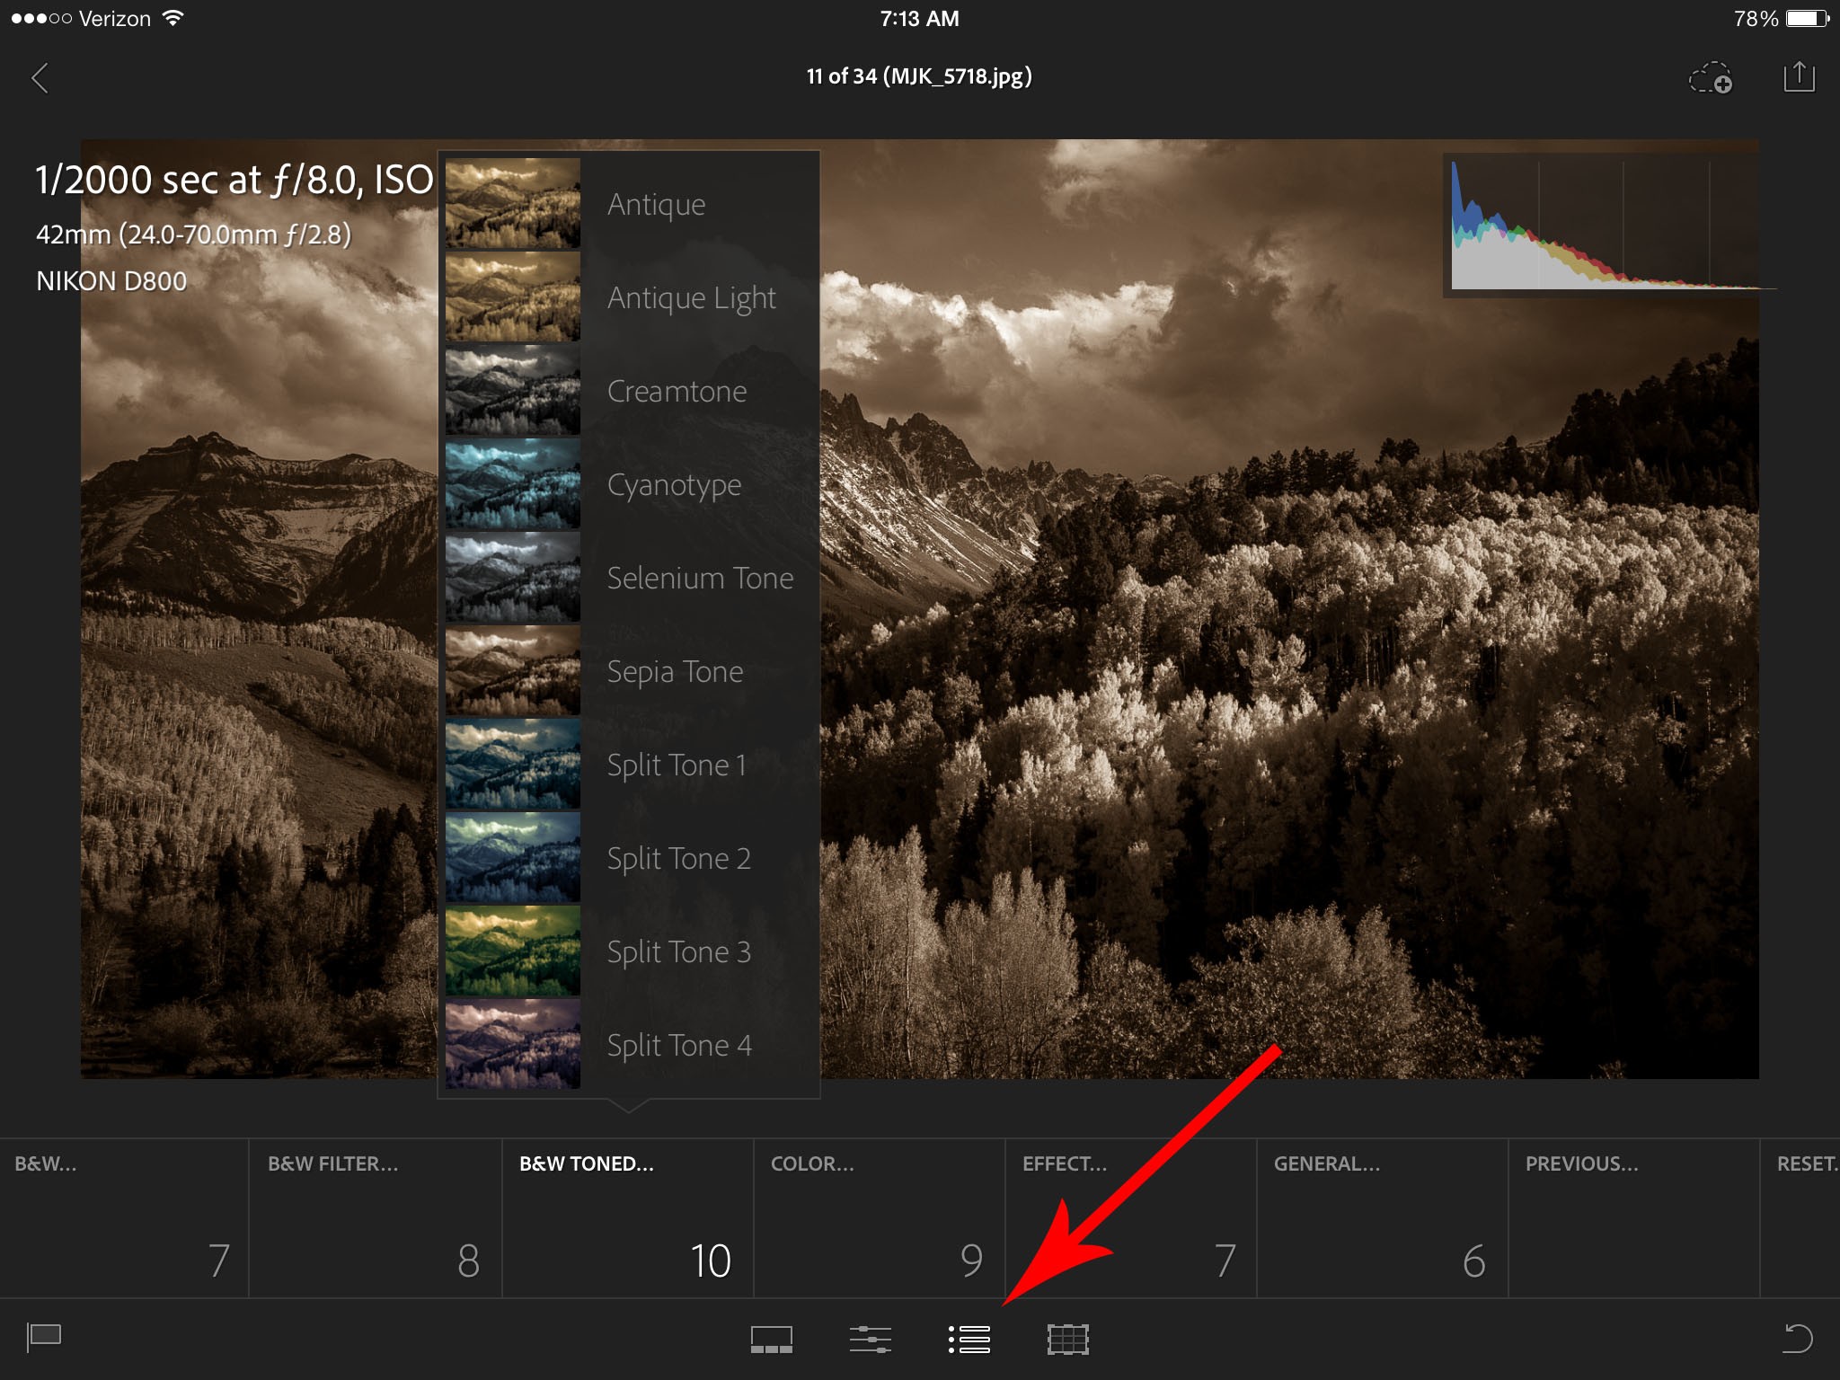
Task: Tap the RESET option
Action: coord(1800,1218)
